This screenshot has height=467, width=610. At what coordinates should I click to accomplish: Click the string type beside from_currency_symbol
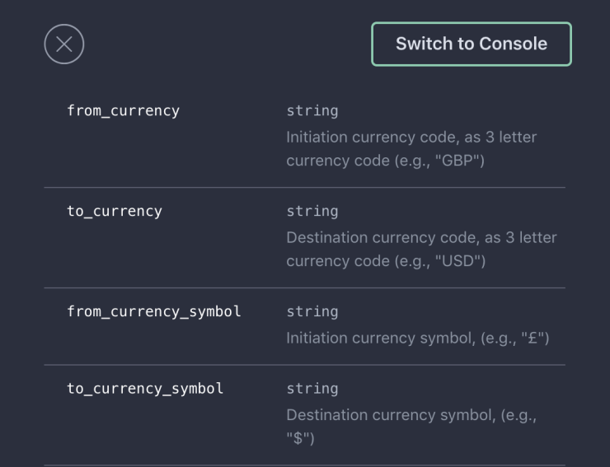click(x=312, y=311)
